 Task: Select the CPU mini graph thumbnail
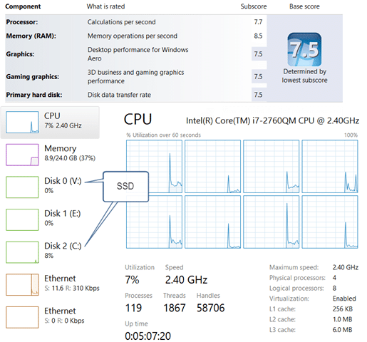(x=22, y=122)
